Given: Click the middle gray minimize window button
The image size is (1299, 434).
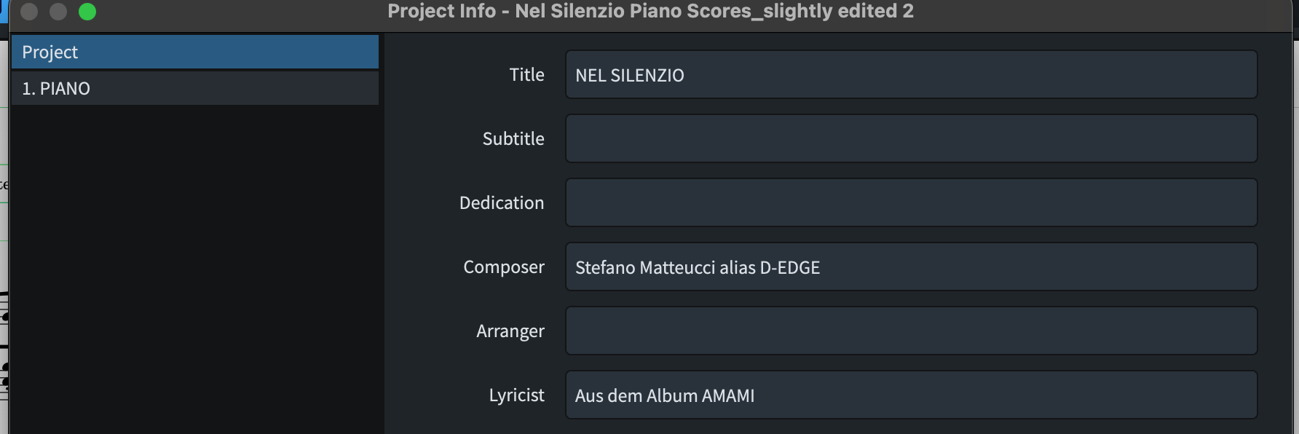Looking at the screenshot, I should coord(58,12).
